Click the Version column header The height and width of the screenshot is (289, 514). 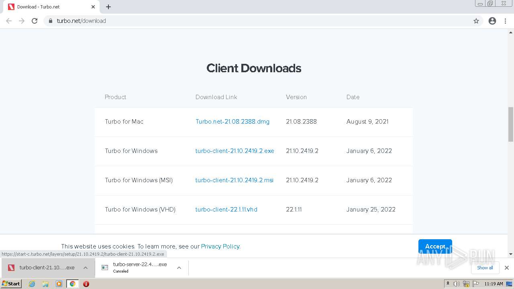296,97
